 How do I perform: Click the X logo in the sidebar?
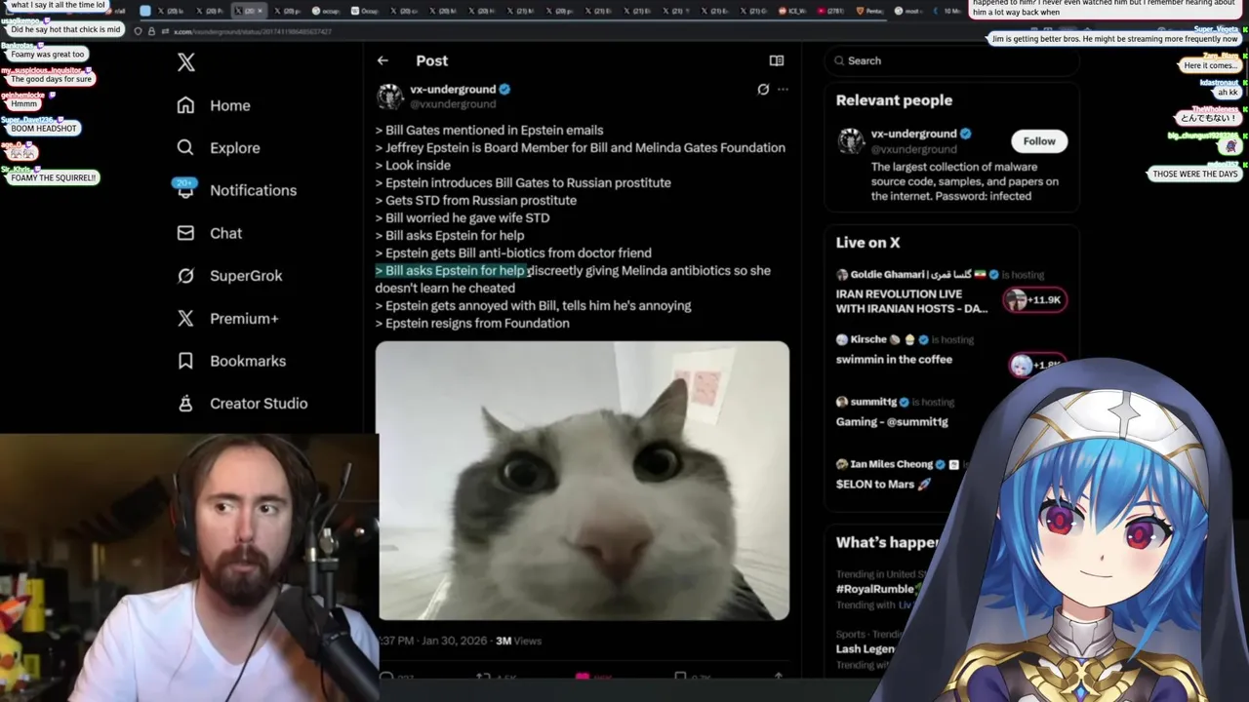[x=186, y=63]
